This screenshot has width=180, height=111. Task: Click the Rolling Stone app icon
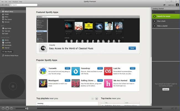(76, 83)
